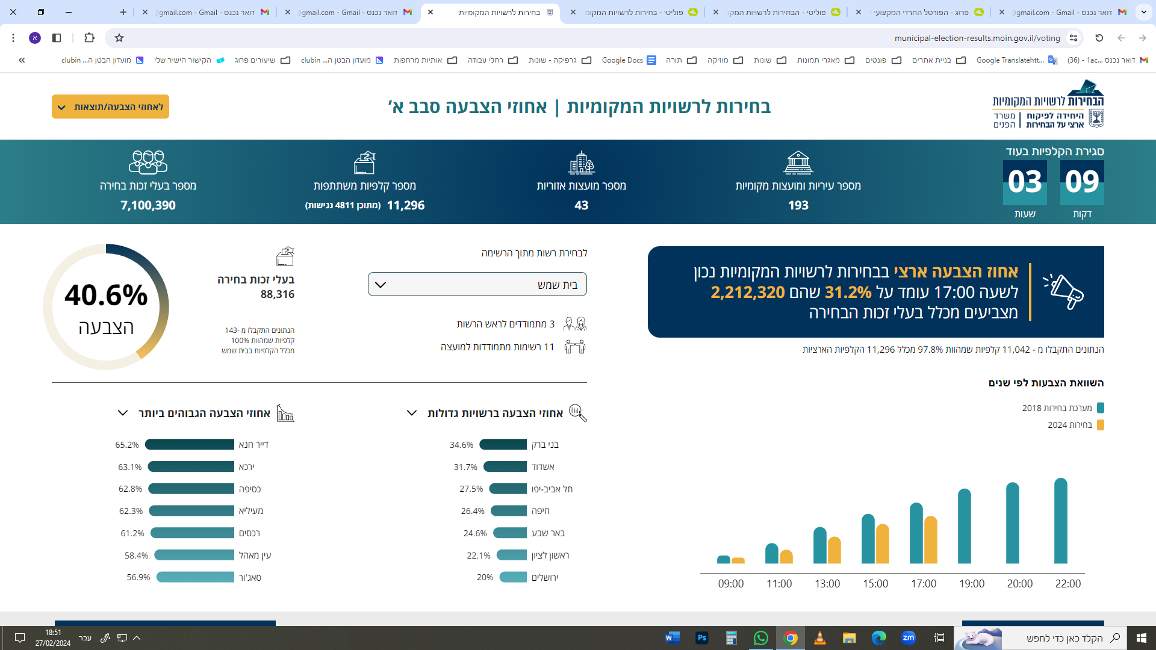
Task: Click the voters group icon above 7,100,390
Action: tap(148, 162)
